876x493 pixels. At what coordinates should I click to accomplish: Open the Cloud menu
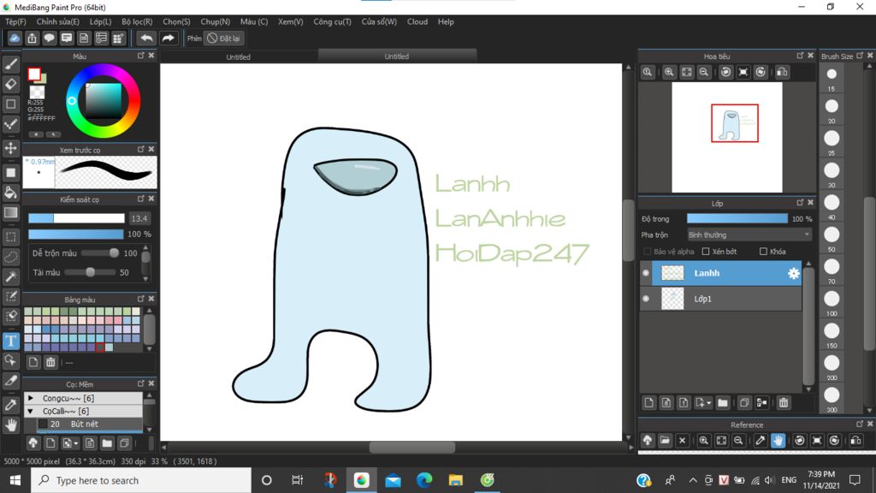417,21
